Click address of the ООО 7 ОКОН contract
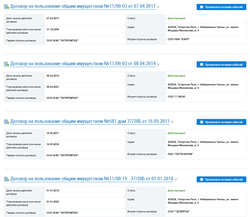 coord(203,86)
